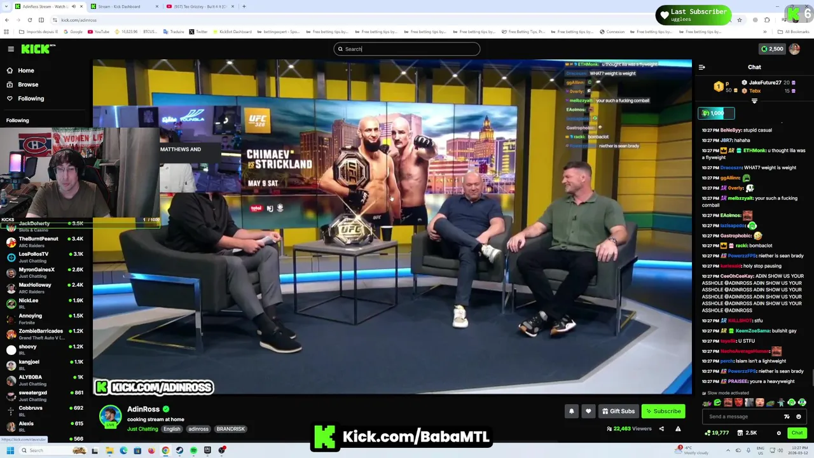This screenshot has height=458, width=814.
Task: Click the heart follow icon
Action: point(588,411)
